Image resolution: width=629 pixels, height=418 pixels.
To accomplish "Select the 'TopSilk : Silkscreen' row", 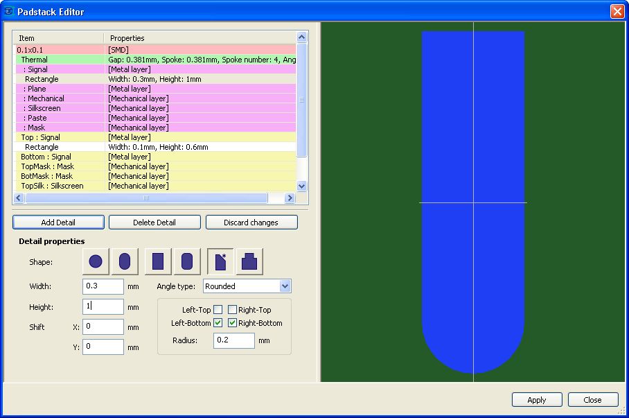I will [x=156, y=186].
